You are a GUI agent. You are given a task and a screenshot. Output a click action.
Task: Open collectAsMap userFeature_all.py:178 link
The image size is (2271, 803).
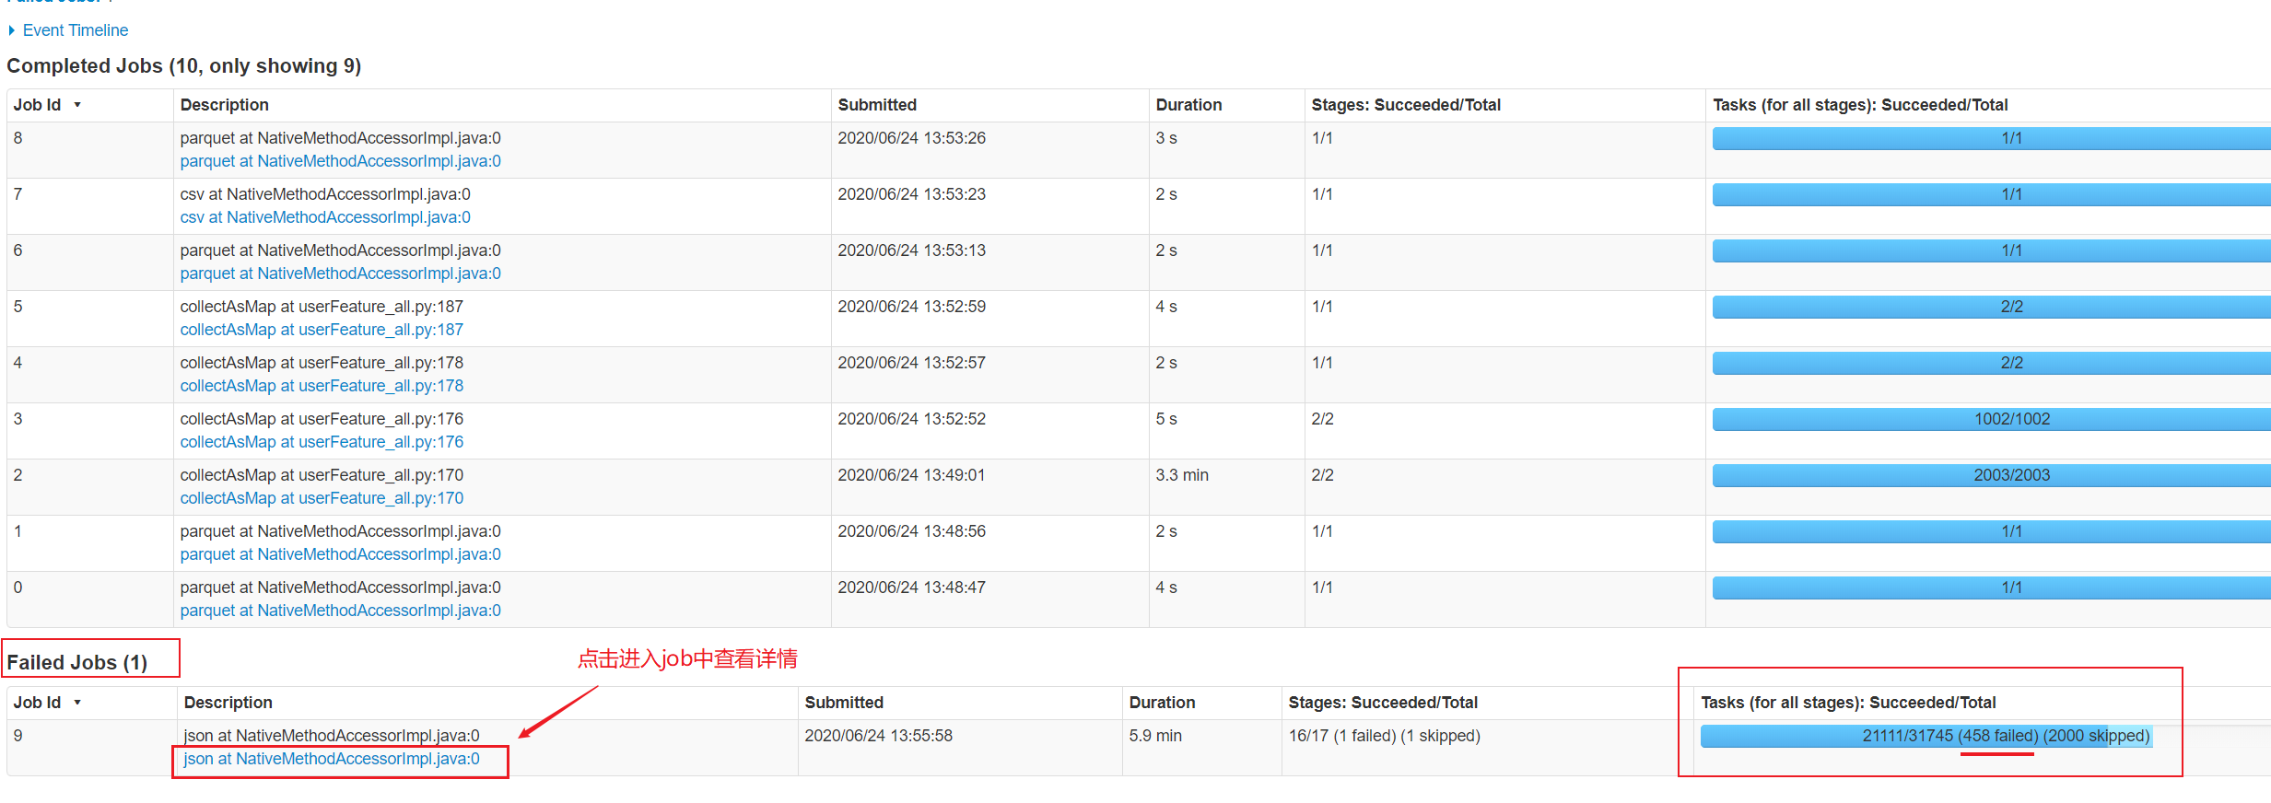[x=322, y=386]
